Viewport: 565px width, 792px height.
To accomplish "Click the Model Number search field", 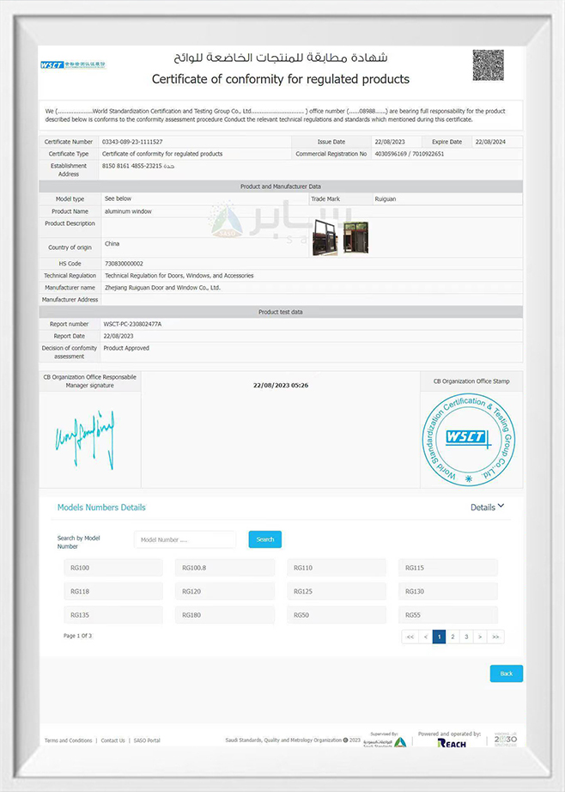I will [x=185, y=539].
